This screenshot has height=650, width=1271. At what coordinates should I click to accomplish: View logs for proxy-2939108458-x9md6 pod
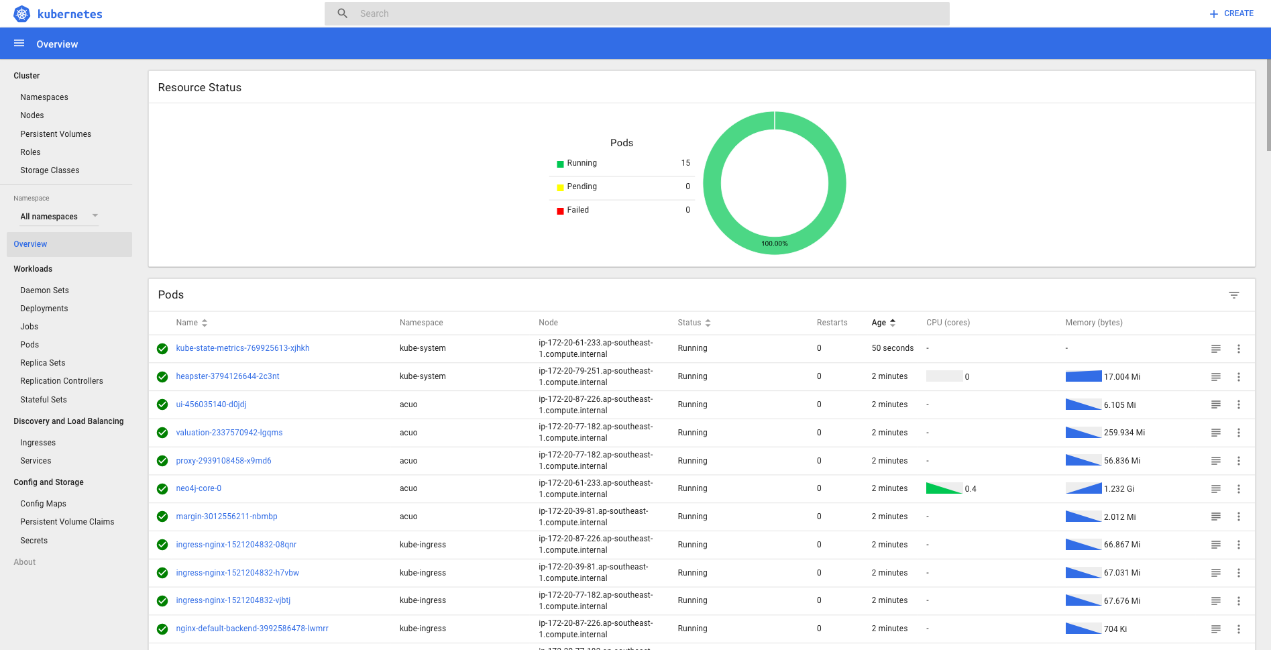[1216, 461]
